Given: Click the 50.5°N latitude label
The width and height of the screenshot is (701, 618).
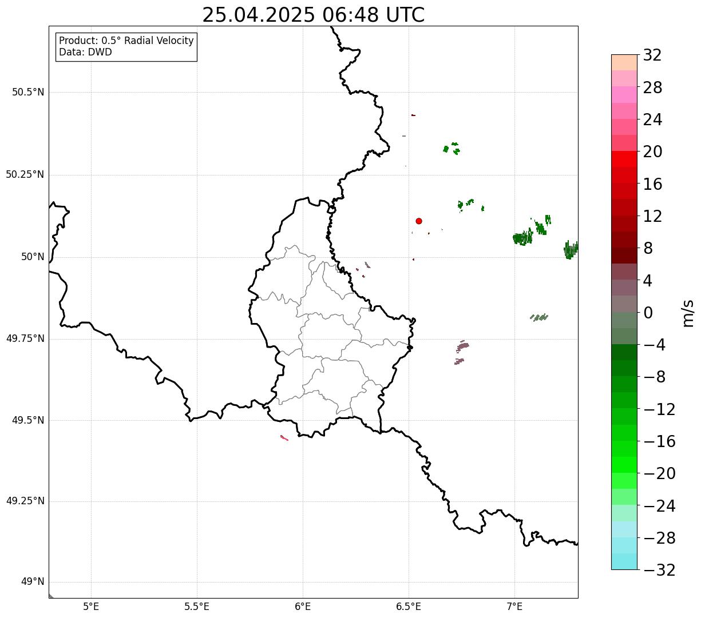Looking at the screenshot, I should [x=28, y=92].
